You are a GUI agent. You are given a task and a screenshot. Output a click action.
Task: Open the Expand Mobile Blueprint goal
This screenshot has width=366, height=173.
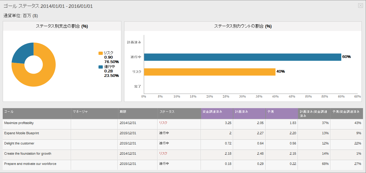pos(21,133)
